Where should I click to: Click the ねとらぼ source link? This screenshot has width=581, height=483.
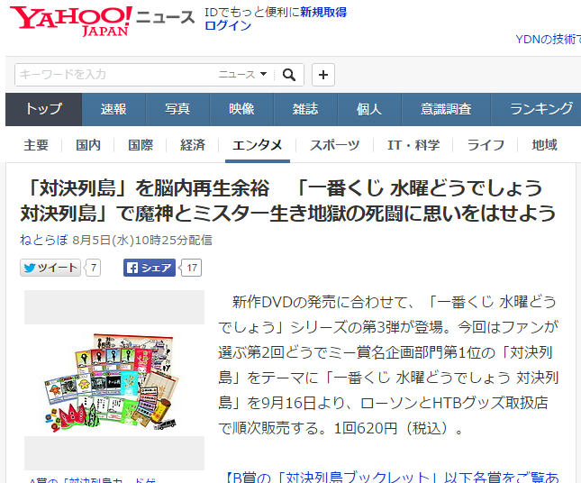44,241
